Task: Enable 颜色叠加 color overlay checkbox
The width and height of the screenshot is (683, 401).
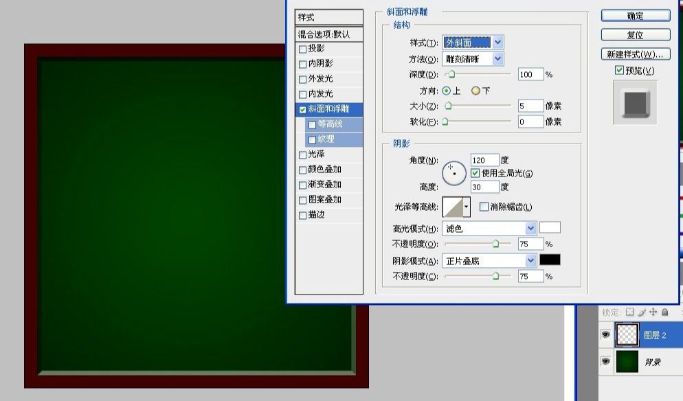Action: 302,170
